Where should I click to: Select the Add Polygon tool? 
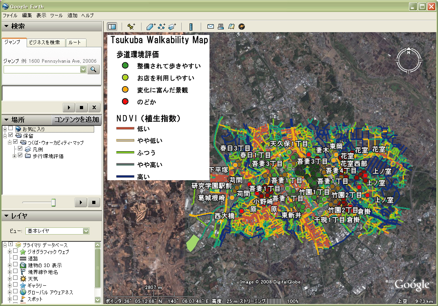(151, 27)
